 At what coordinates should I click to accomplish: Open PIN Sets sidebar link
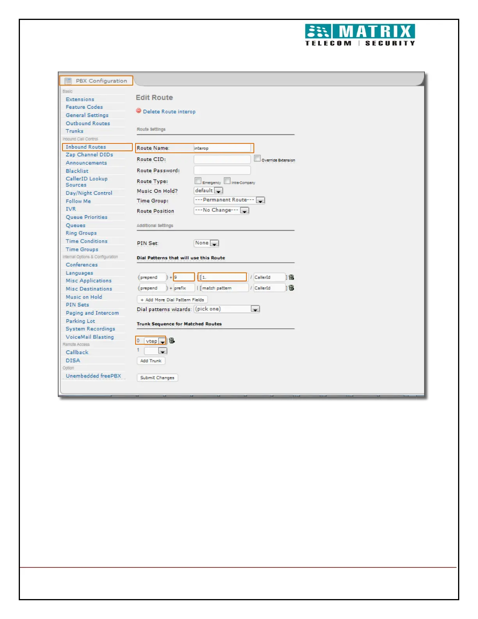(77, 305)
